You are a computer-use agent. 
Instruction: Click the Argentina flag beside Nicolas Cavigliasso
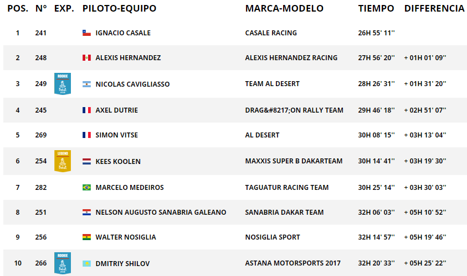pos(86,84)
